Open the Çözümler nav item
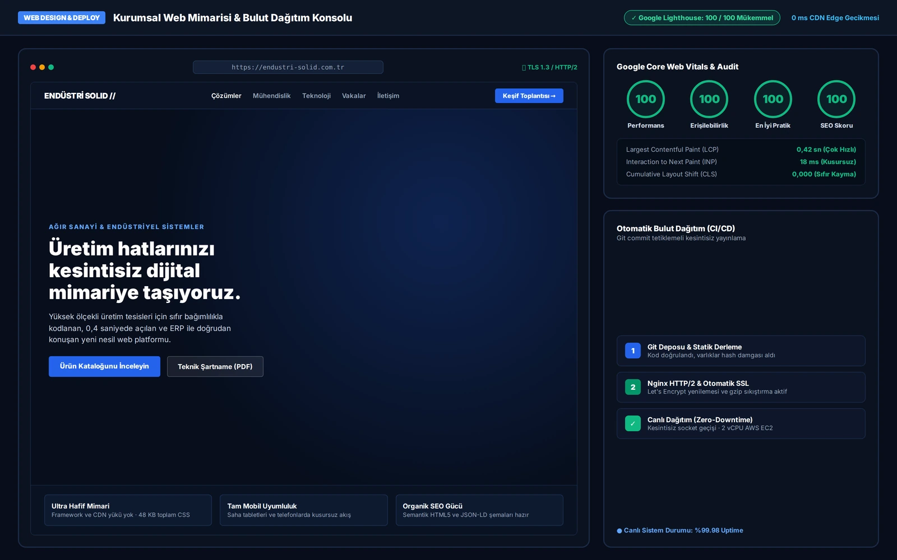The image size is (897, 560). [226, 96]
